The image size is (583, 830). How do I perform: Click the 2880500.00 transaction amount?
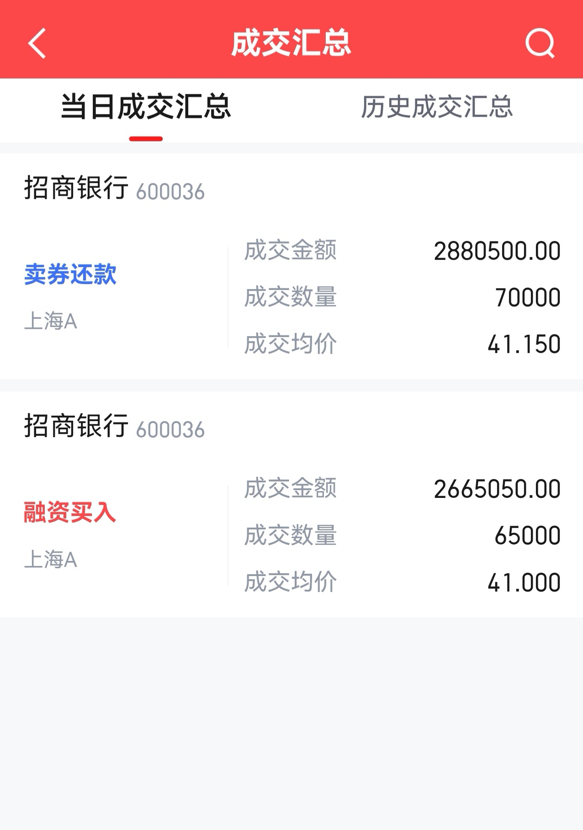tap(497, 251)
